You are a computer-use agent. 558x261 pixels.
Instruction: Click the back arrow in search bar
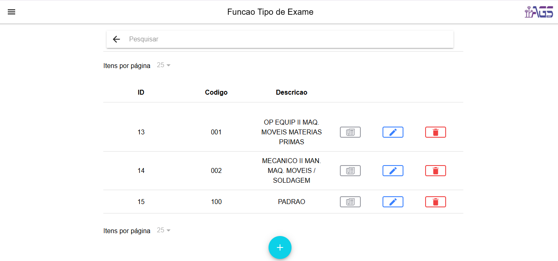pos(116,39)
